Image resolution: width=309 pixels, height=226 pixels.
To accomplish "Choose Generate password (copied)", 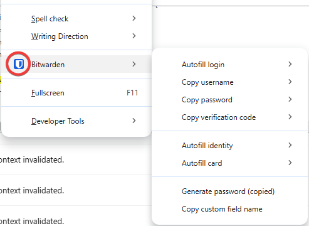I will [230, 191].
